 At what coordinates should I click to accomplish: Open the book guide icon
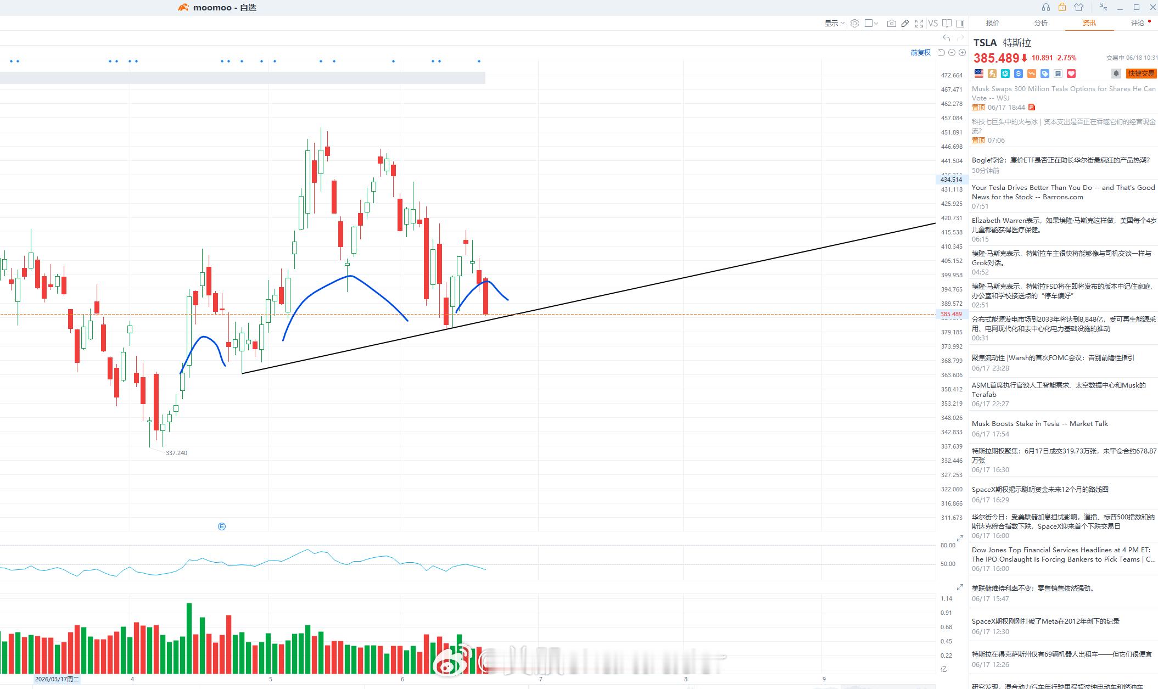(x=947, y=23)
